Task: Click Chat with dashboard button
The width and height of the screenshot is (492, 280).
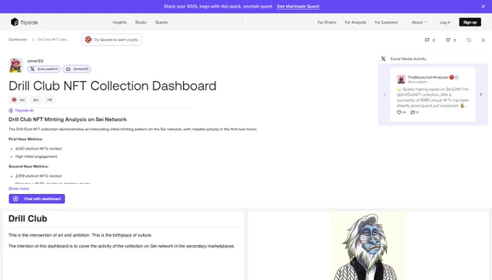Action: click(37, 199)
